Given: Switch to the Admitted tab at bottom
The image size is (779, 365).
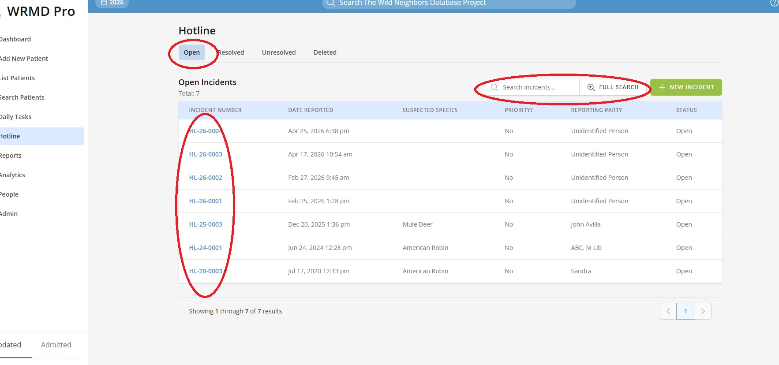Looking at the screenshot, I should click(x=56, y=345).
